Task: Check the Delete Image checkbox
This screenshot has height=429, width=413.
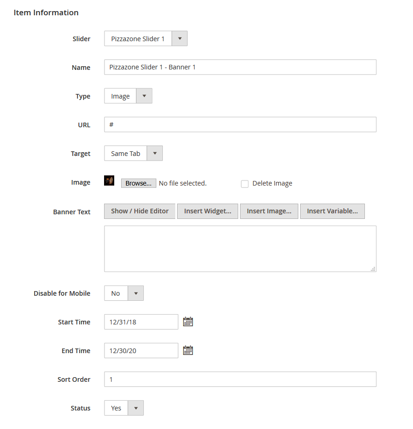Action: tap(245, 184)
